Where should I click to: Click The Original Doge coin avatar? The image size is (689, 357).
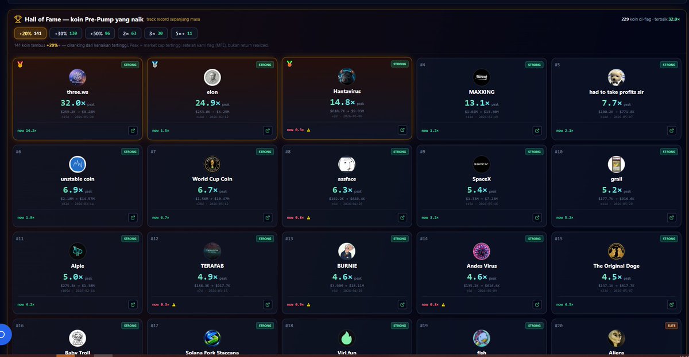pyautogui.click(x=616, y=252)
